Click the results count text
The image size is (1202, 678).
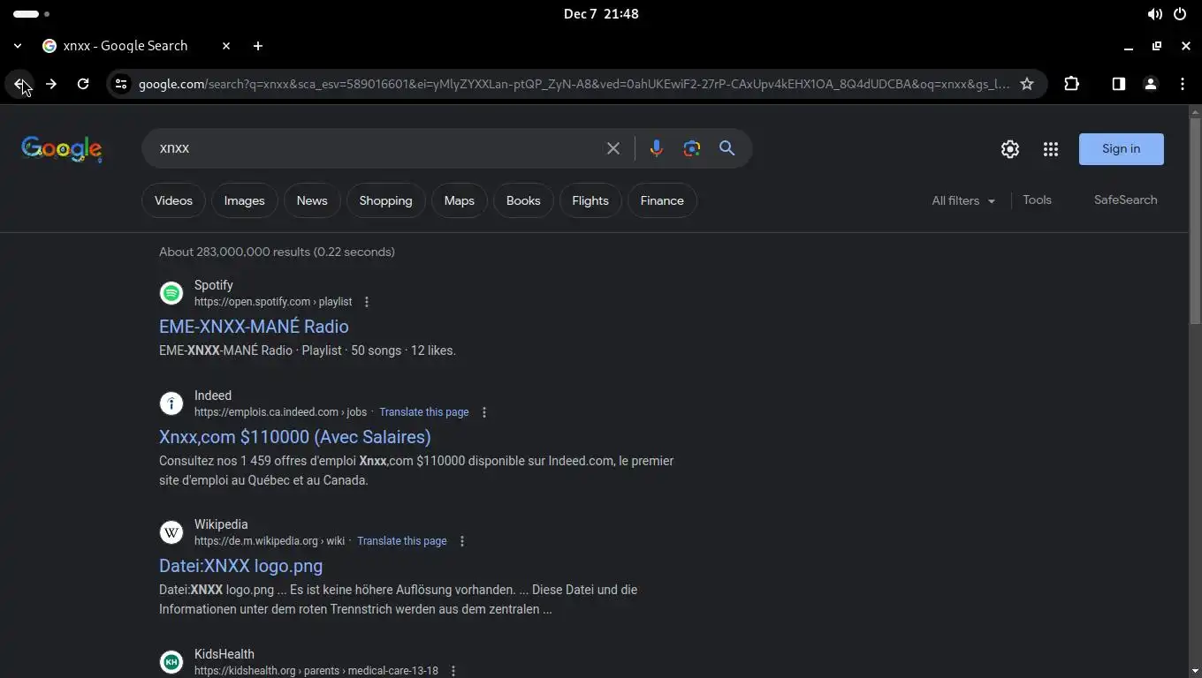tap(277, 252)
